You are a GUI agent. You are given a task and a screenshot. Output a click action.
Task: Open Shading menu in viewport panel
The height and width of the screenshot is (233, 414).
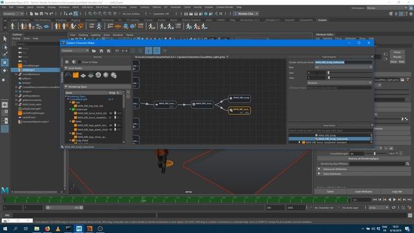pyautogui.click(x=83, y=35)
